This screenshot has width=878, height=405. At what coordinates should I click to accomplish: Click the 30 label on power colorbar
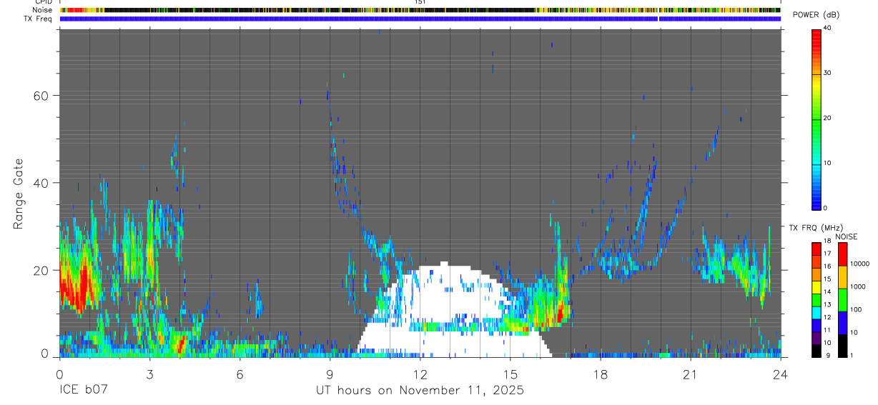(827, 73)
